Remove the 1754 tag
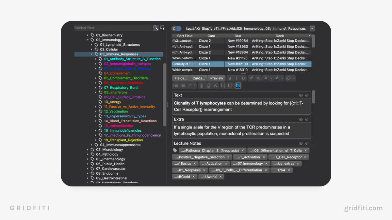Viewport: 392px width, 220px height. 289,170
